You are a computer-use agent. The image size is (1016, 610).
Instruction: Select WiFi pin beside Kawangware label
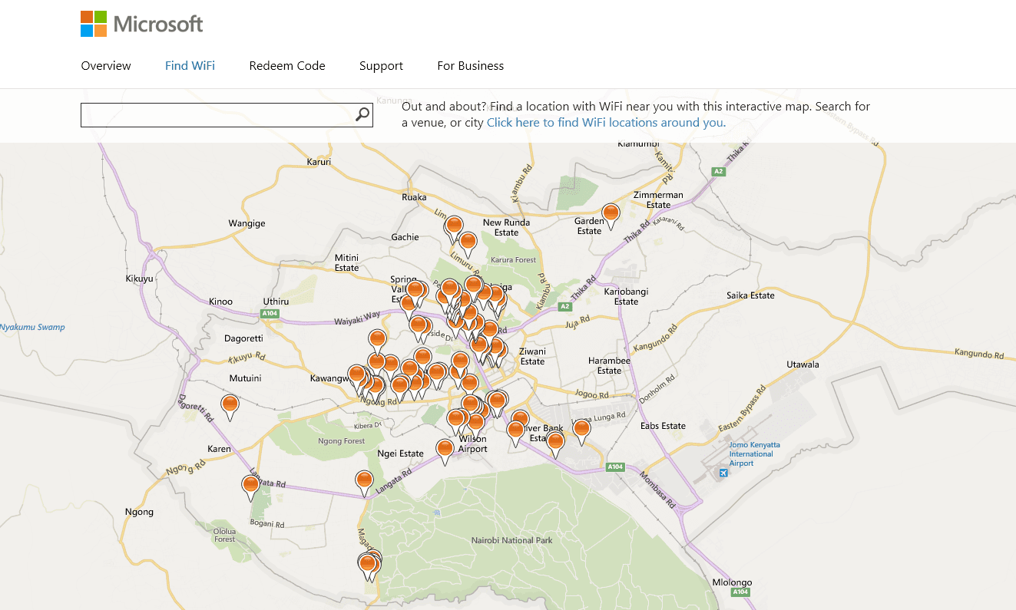(x=357, y=378)
